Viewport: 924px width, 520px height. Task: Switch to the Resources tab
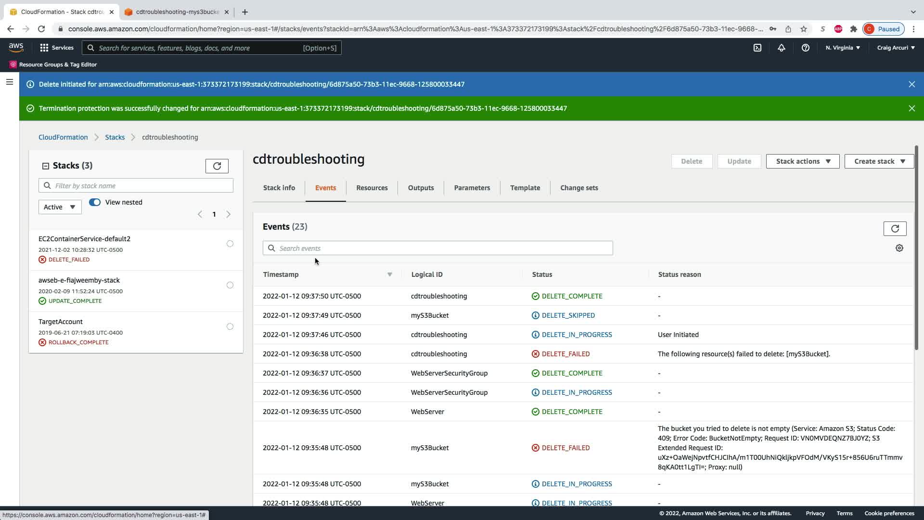click(x=372, y=188)
